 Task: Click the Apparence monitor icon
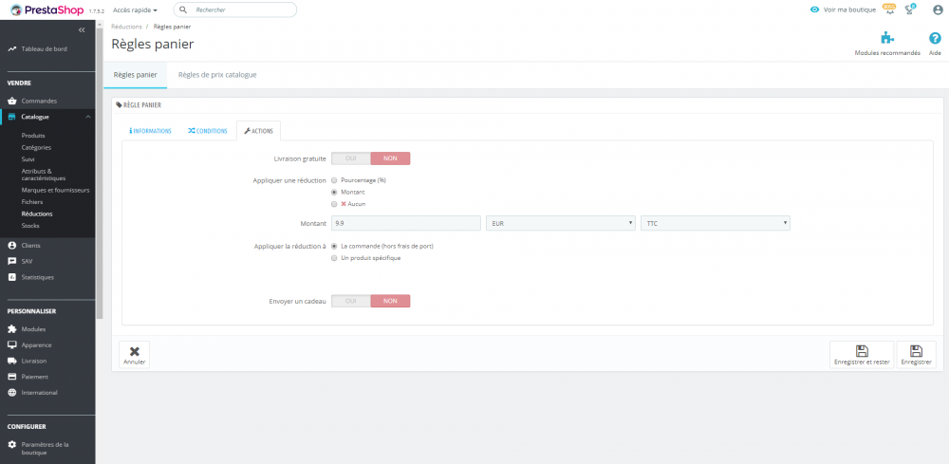click(12, 344)
